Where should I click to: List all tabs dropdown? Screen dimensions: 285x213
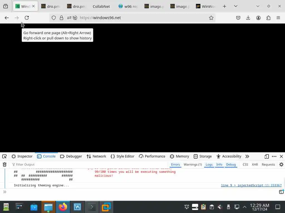236,6
